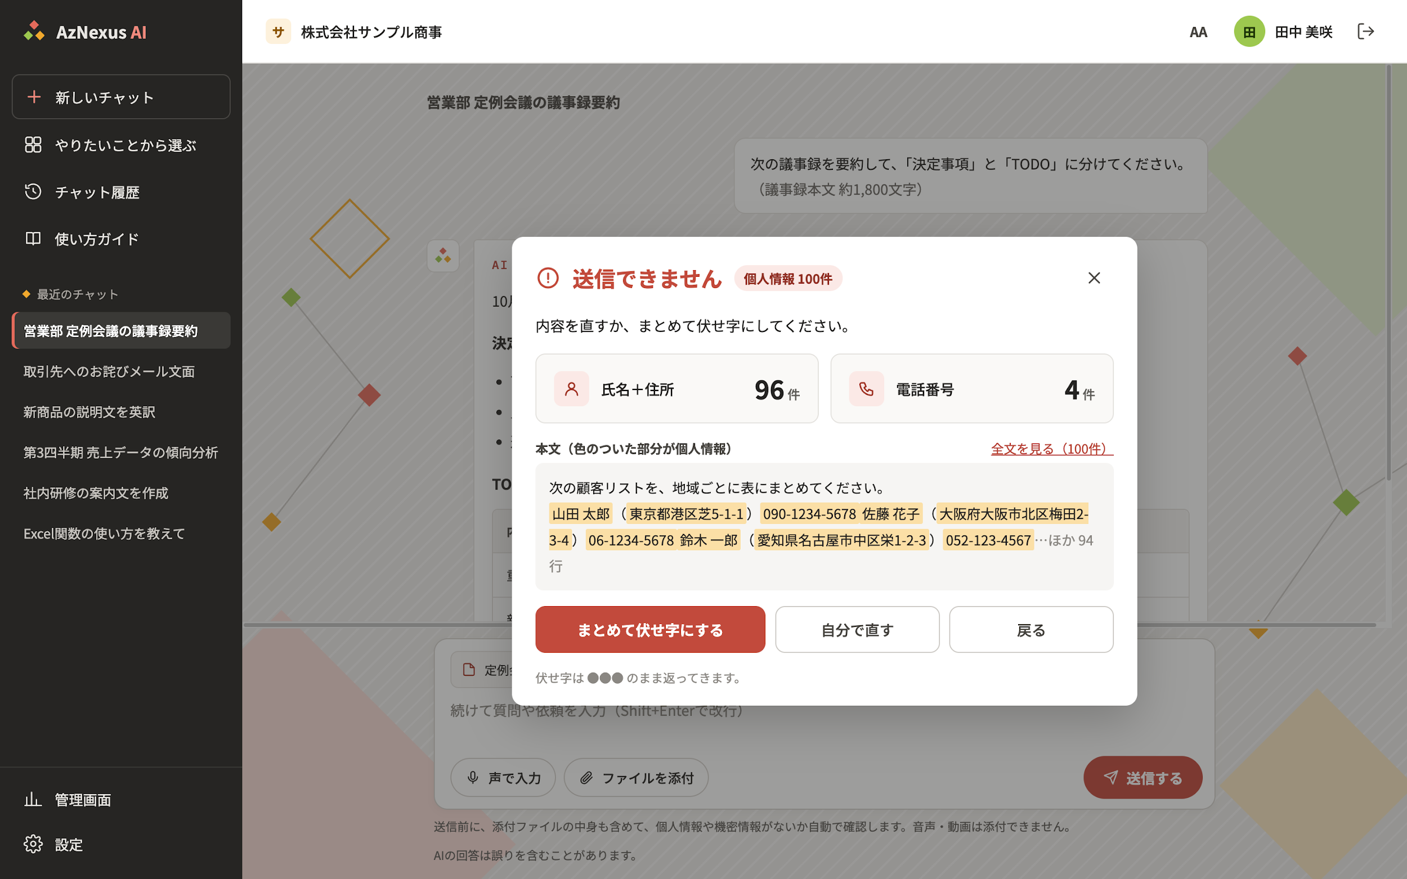Click the 田 user avatar
The width and height of the screenshot is (1407, 879).
tap(1249, 32)
